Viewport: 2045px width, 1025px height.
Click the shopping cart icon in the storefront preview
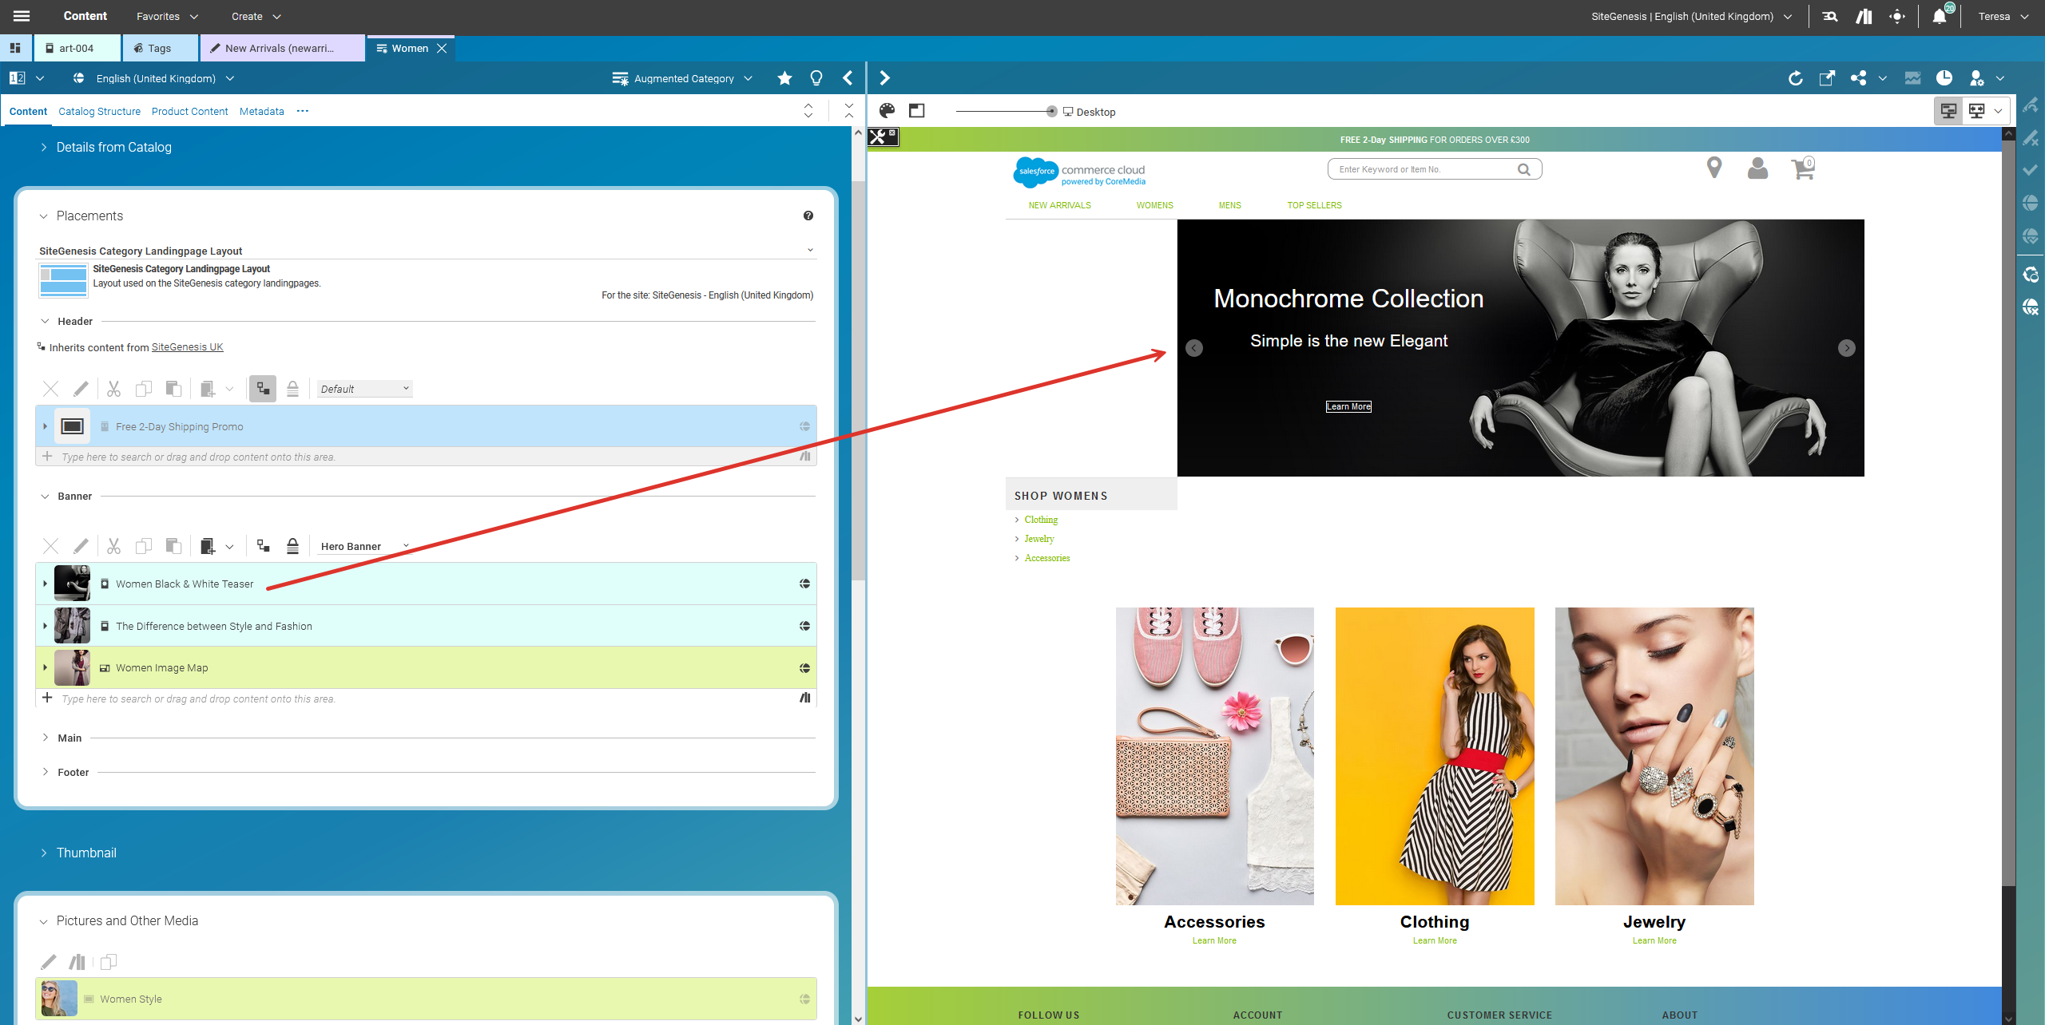point(1802,168)
